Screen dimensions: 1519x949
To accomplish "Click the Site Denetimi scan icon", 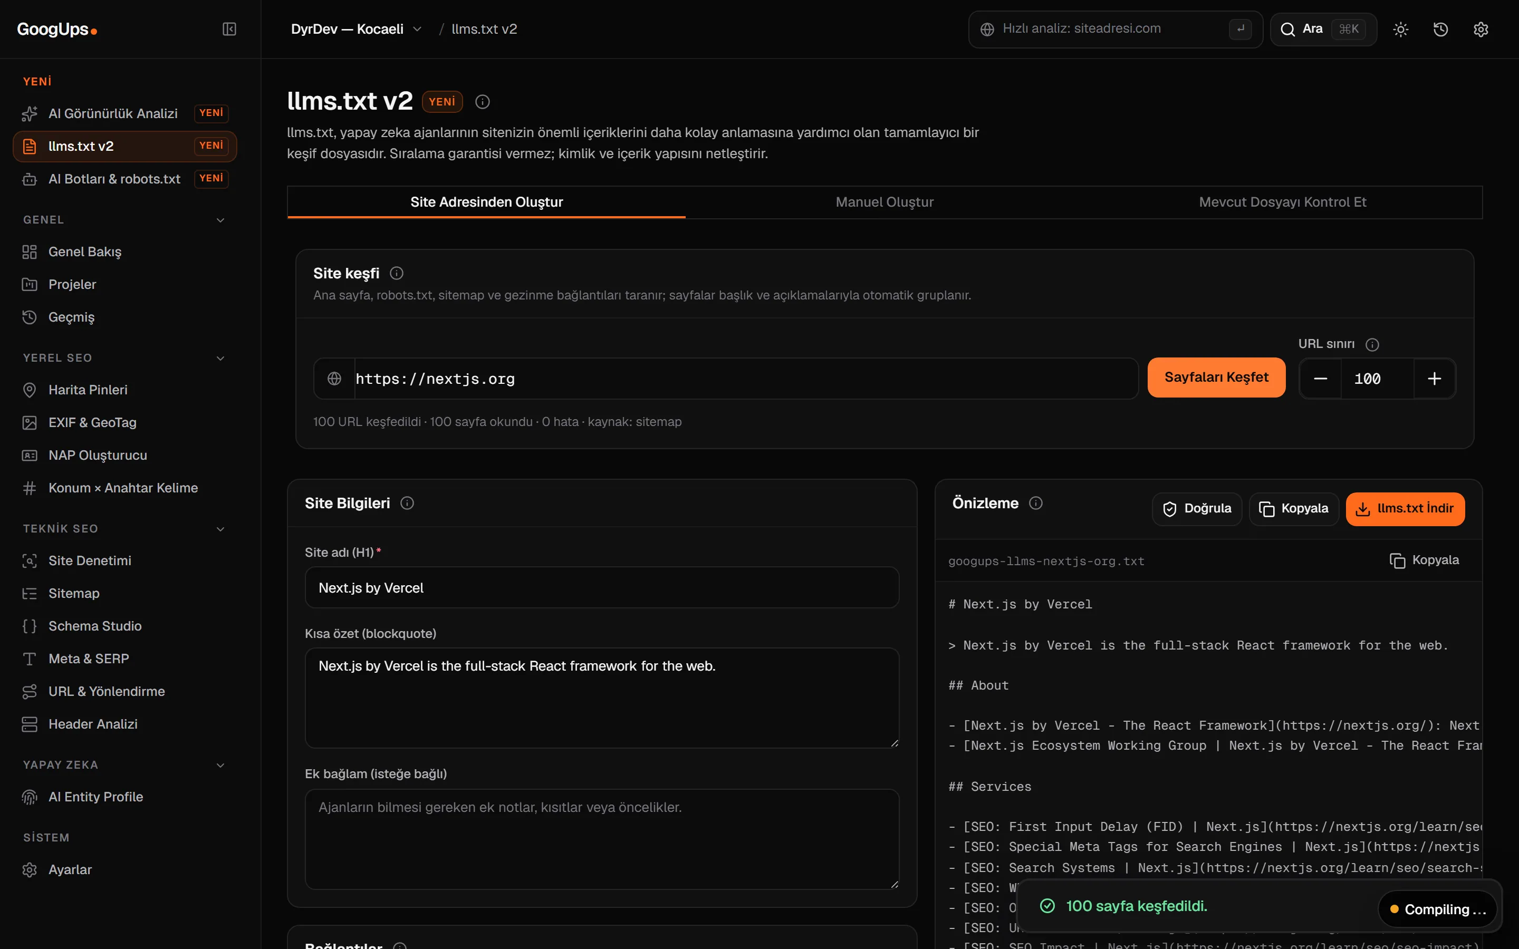I will (x=30, y=560).
